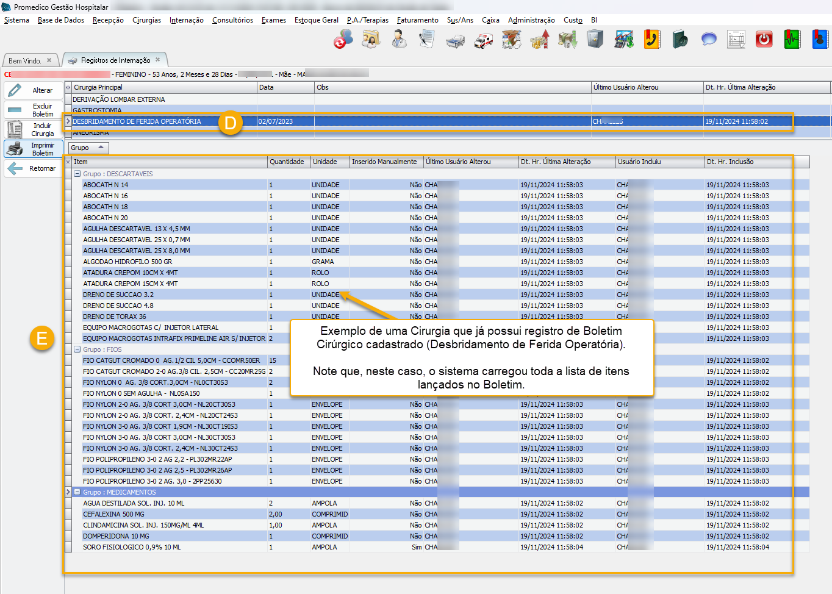Image resolution: width=832 pixels, height=594 pixels.
Task: Collapse the DESCARTAVEIS group
Action: pyautogui.click(x=77, y=174)
